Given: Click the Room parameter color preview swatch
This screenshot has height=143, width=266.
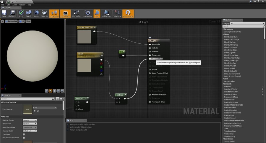Looking at the screenshot, I should tap(84, 65).
